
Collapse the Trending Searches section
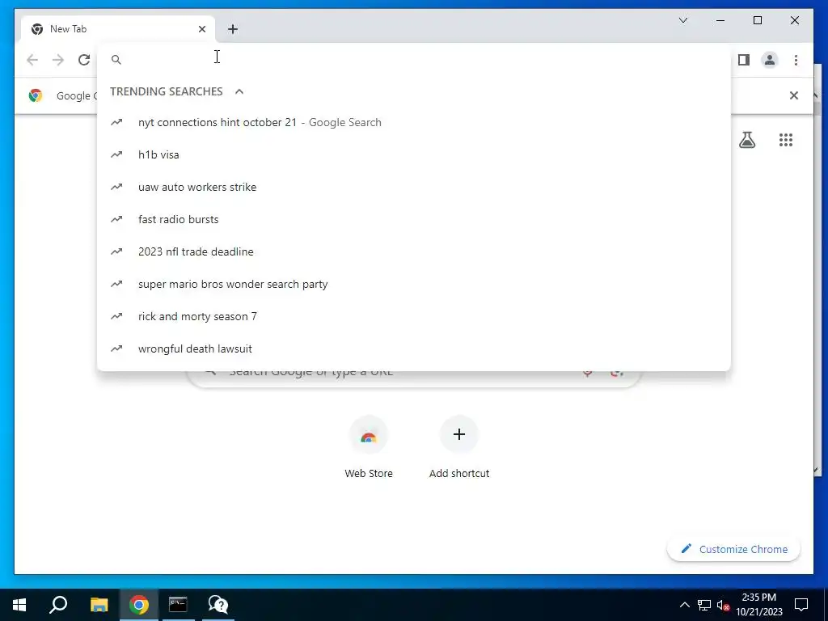click(239, 91)
